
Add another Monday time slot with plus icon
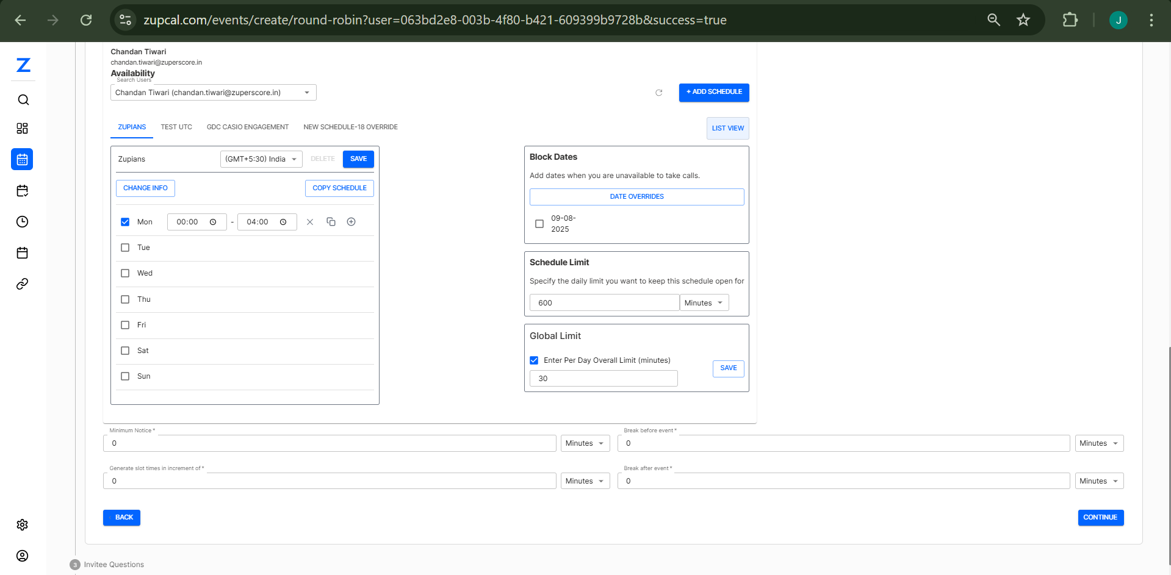coord(351,222)
